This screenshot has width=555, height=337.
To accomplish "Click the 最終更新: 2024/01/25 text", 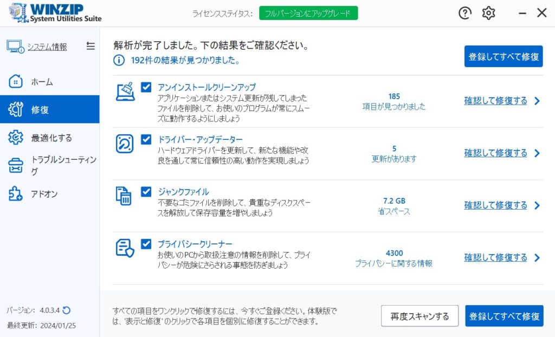I will [41, 325].
